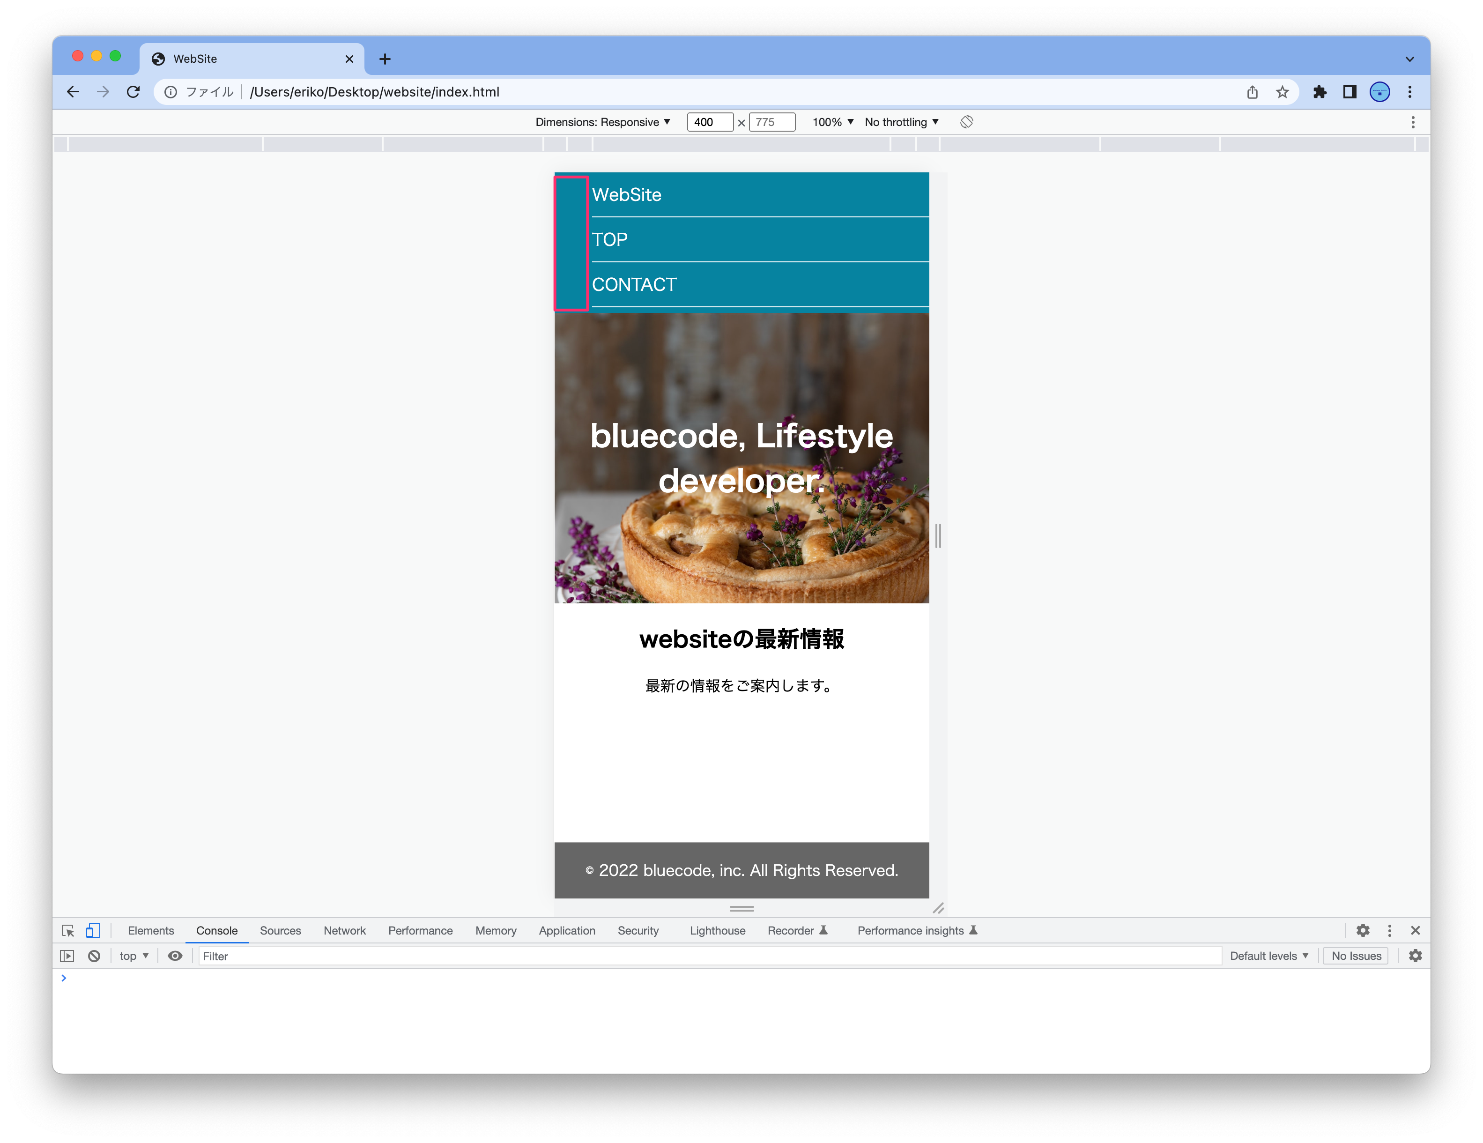Image resolution: width=1483 pixels, height=1143 pixels.
Task: Click the viewport width input field
Action: pos(709,122)
